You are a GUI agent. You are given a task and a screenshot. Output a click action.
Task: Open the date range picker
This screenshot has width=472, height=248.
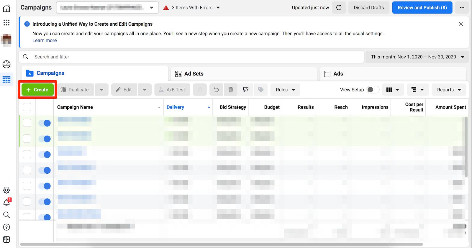tap(417, 57)
